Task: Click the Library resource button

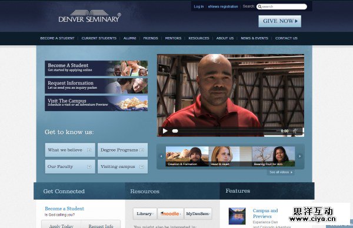Action: pos(145,214)
